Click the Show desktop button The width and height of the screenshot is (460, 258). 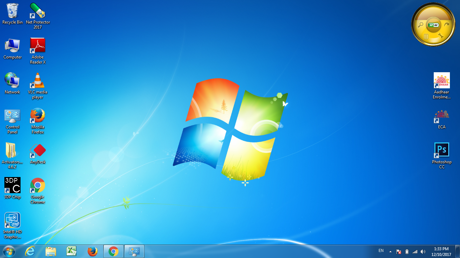(x=457, y=251)
